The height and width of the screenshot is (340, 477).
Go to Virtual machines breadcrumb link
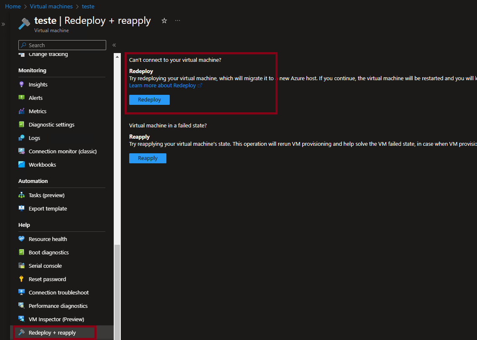point(51,6)
